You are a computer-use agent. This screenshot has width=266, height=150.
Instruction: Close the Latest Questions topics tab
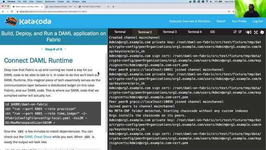pyautogui.click(x=75, y=7)
